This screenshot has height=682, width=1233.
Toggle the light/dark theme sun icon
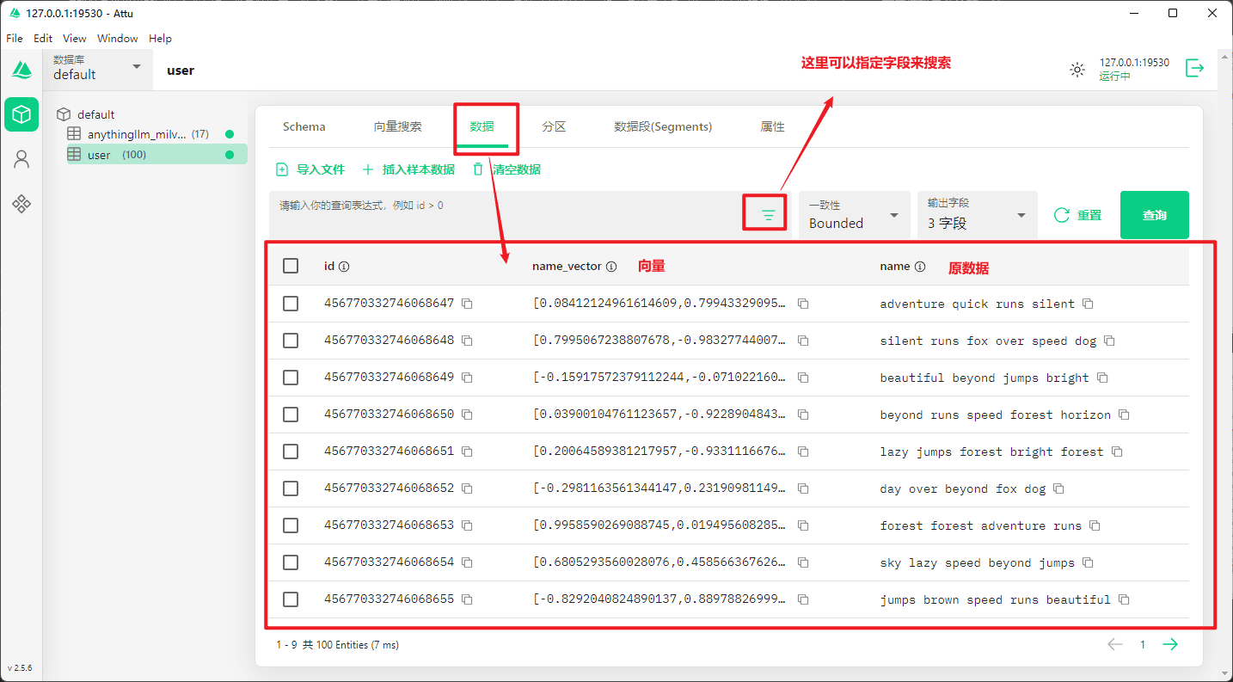click(x=1077, y=70)
